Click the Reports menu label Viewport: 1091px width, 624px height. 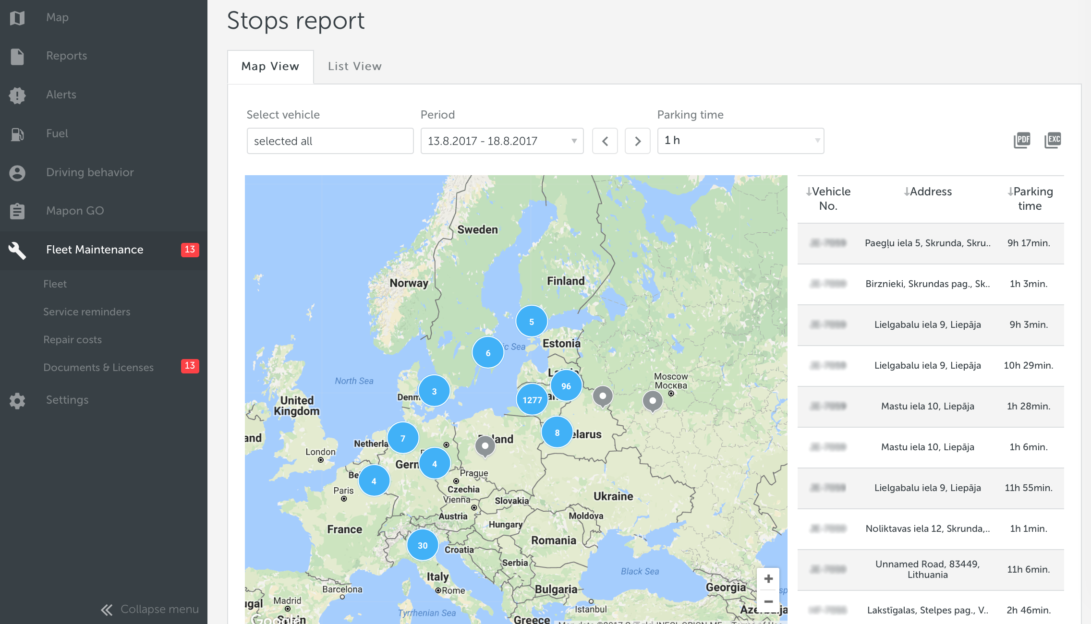coord(67,56)
